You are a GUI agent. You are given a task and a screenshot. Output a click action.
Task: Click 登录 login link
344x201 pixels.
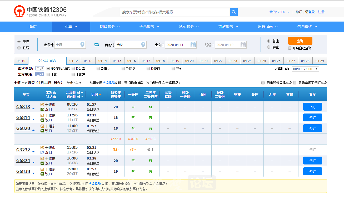(x=312, y=12)
